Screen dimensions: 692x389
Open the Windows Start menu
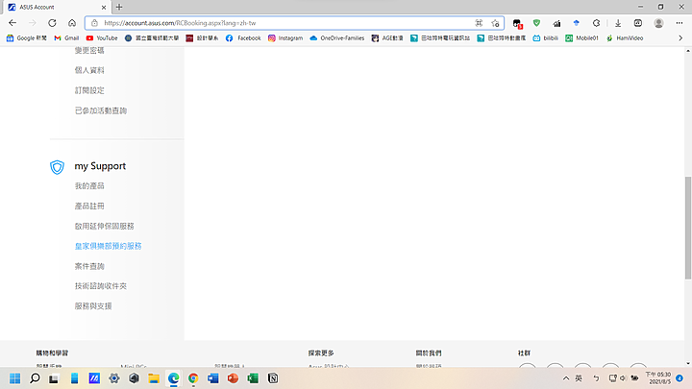(x=15, y=378)
